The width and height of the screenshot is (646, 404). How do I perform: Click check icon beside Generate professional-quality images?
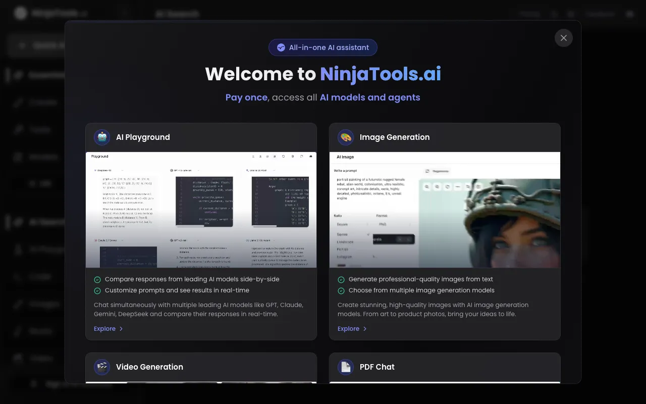(341, 279)
